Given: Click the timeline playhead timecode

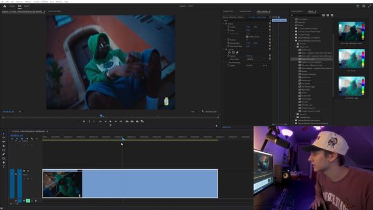Looking at the screenshot, I should pyautogui.click(x=17, y=135).
